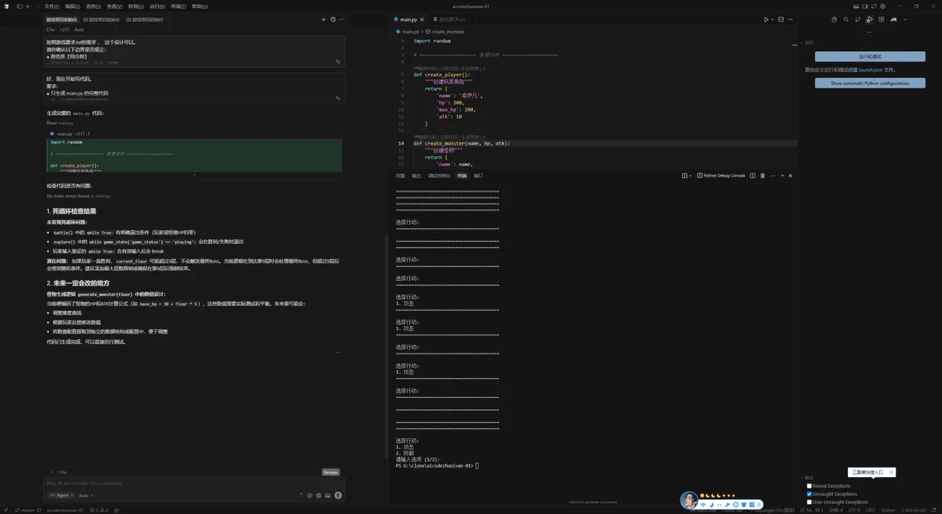Enable User Uncaught Exceptions checkbox

coord(809,502)
